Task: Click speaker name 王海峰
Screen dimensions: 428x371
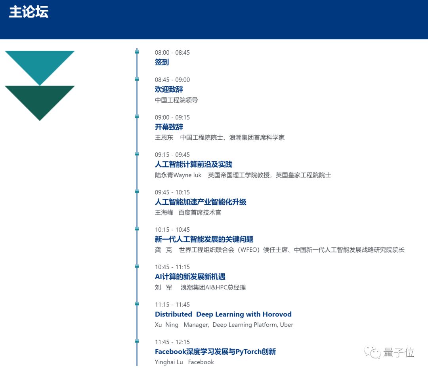Action: point(164,213)
